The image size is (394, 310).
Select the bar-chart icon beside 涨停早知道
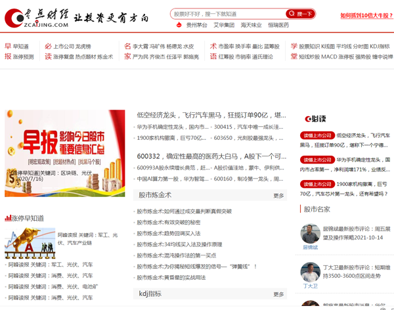pos(8,218)
